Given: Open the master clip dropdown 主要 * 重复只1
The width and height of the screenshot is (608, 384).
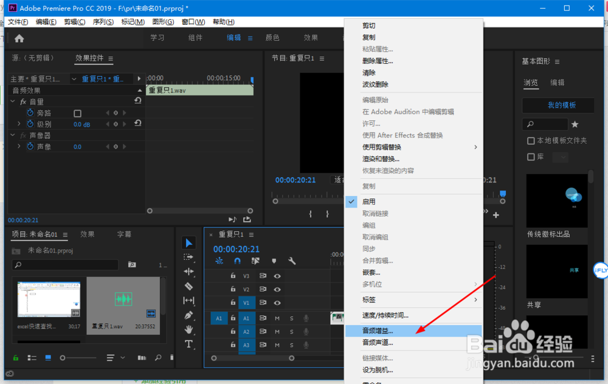Looking at the screenshot, I should pyautogui.click(x=74, y=79).
